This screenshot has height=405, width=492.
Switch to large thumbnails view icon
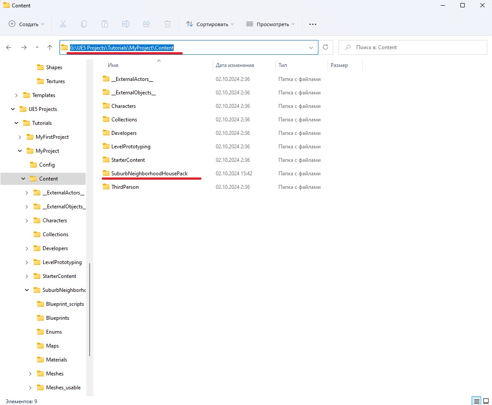coord(486,401)
